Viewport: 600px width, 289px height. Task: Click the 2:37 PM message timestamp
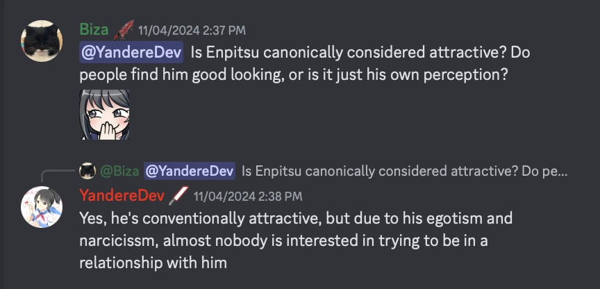coord(191,31)
